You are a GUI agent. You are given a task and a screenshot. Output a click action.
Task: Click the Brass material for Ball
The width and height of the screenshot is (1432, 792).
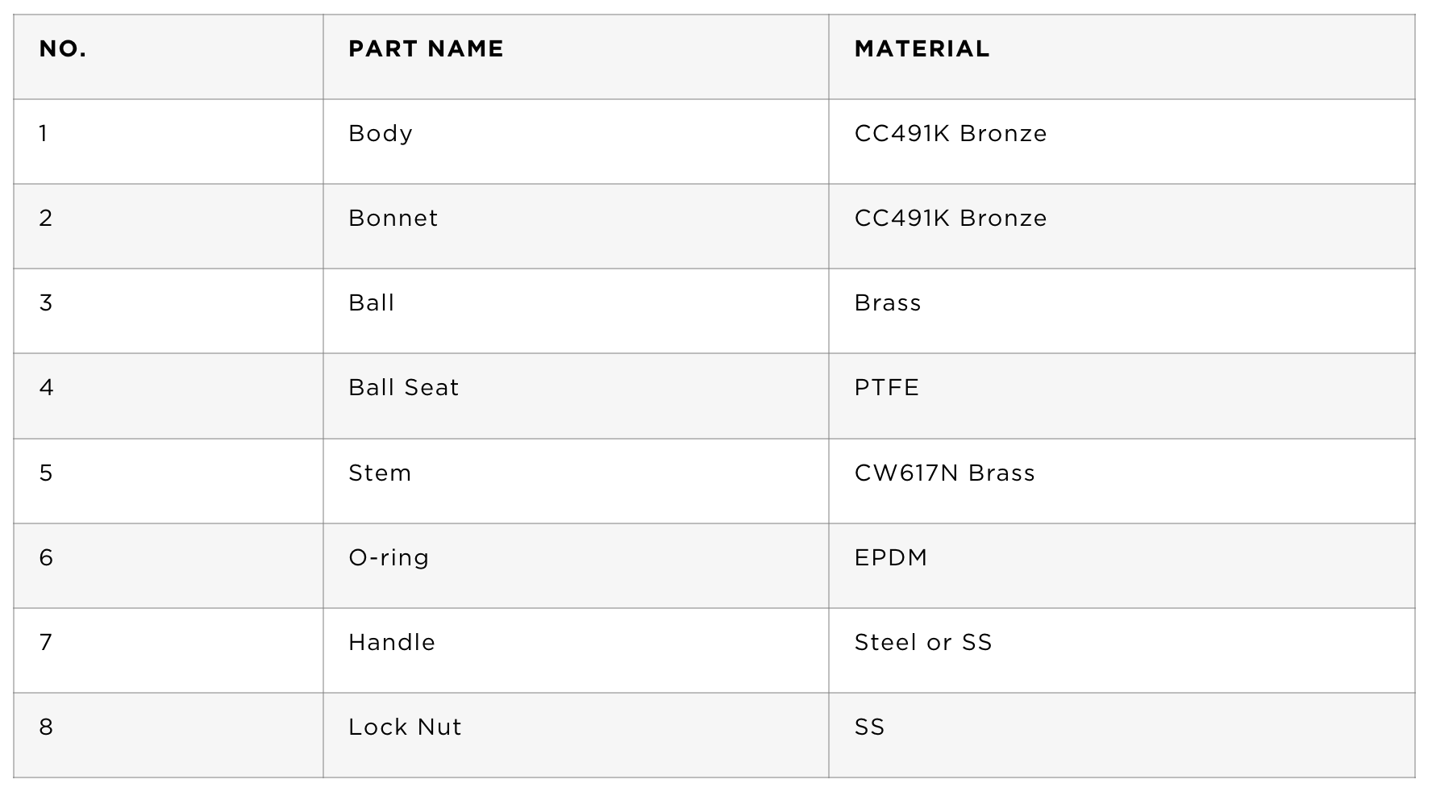coord(1122,311)
